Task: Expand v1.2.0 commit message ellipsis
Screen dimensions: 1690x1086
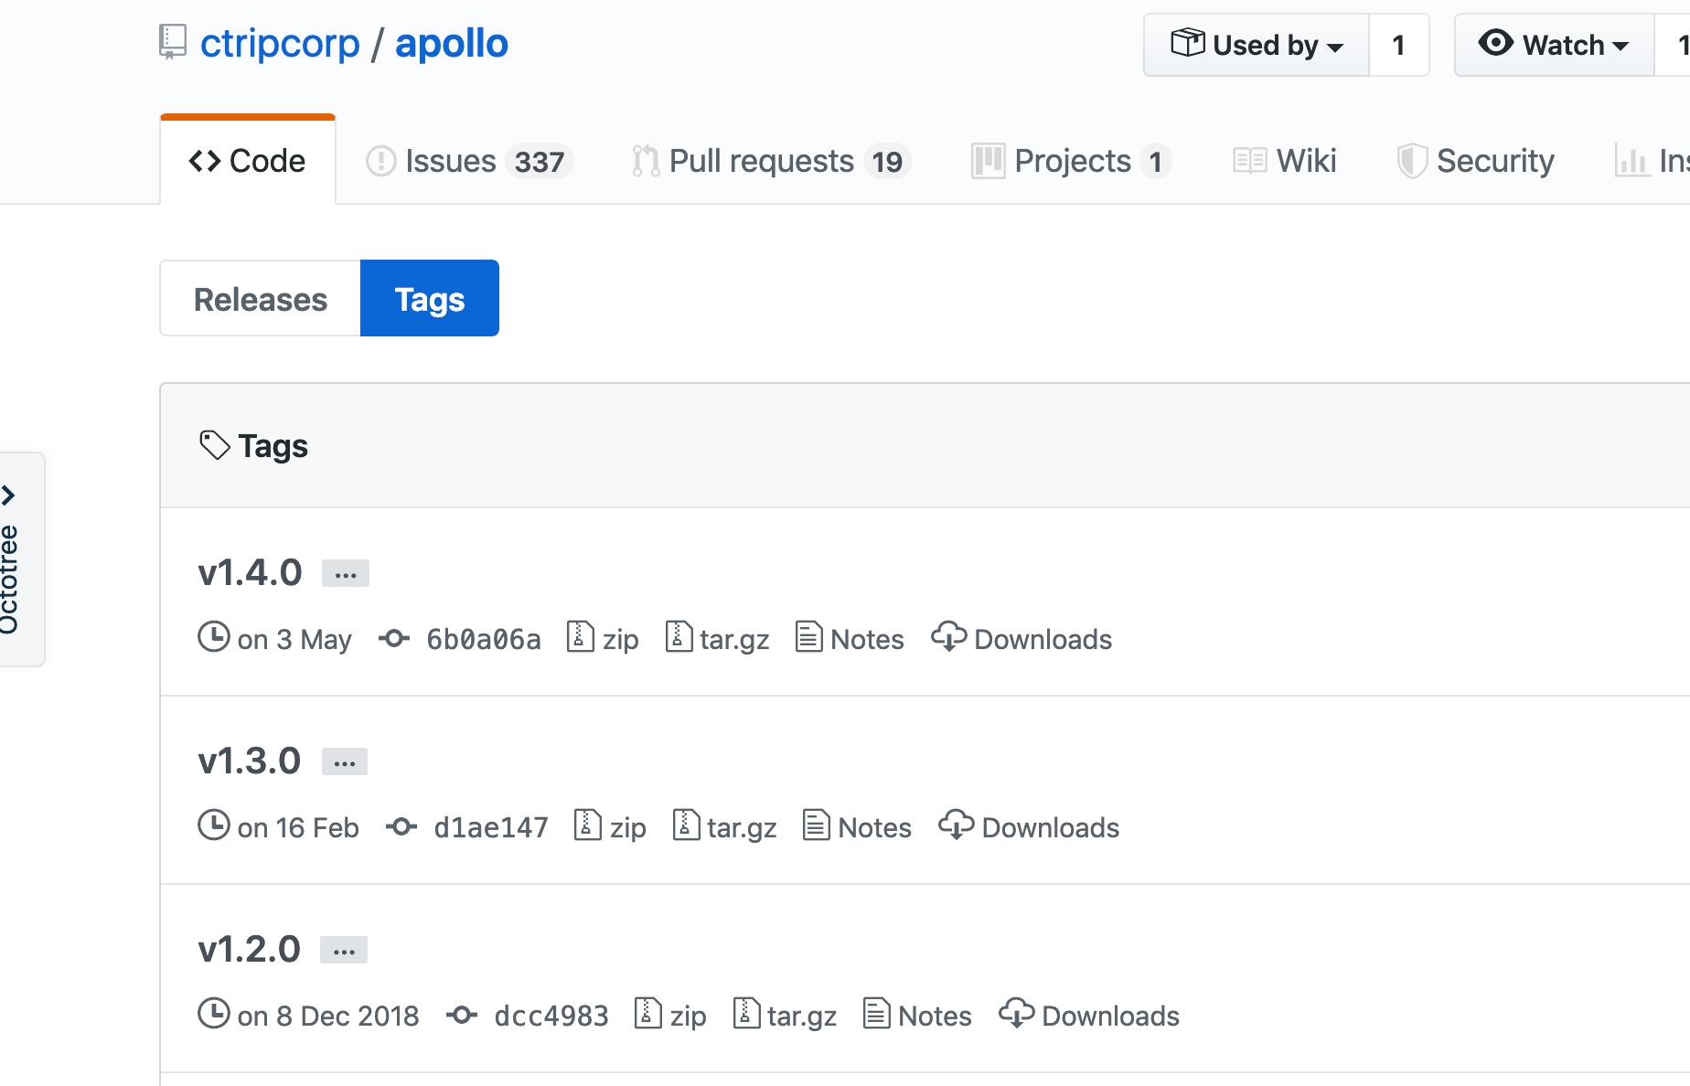Action: coord(344,951)
